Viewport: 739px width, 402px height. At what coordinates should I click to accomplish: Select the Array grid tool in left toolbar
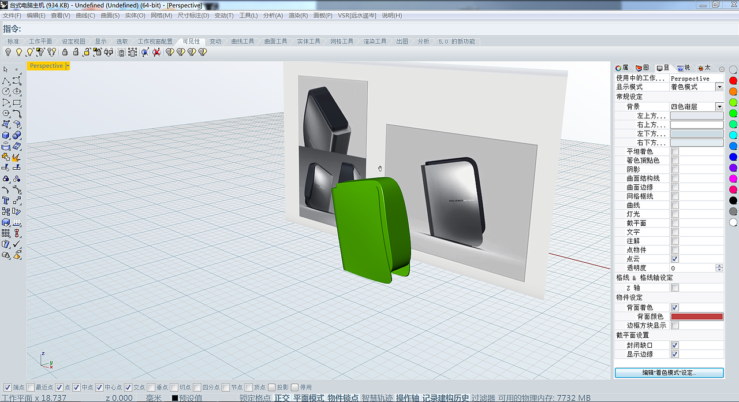tap(6, 233)
